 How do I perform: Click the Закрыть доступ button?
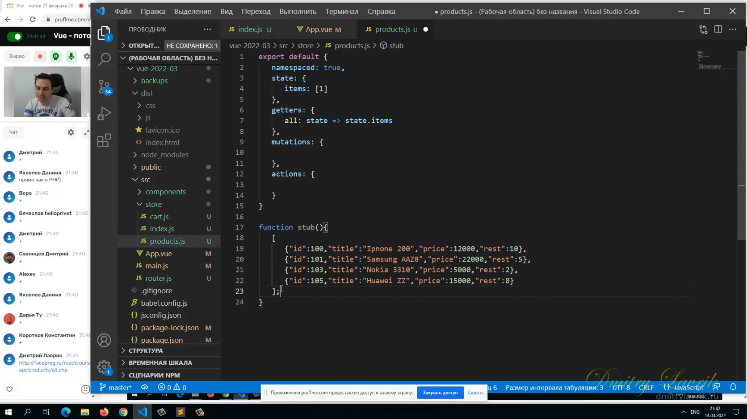(x=440, y=393)
